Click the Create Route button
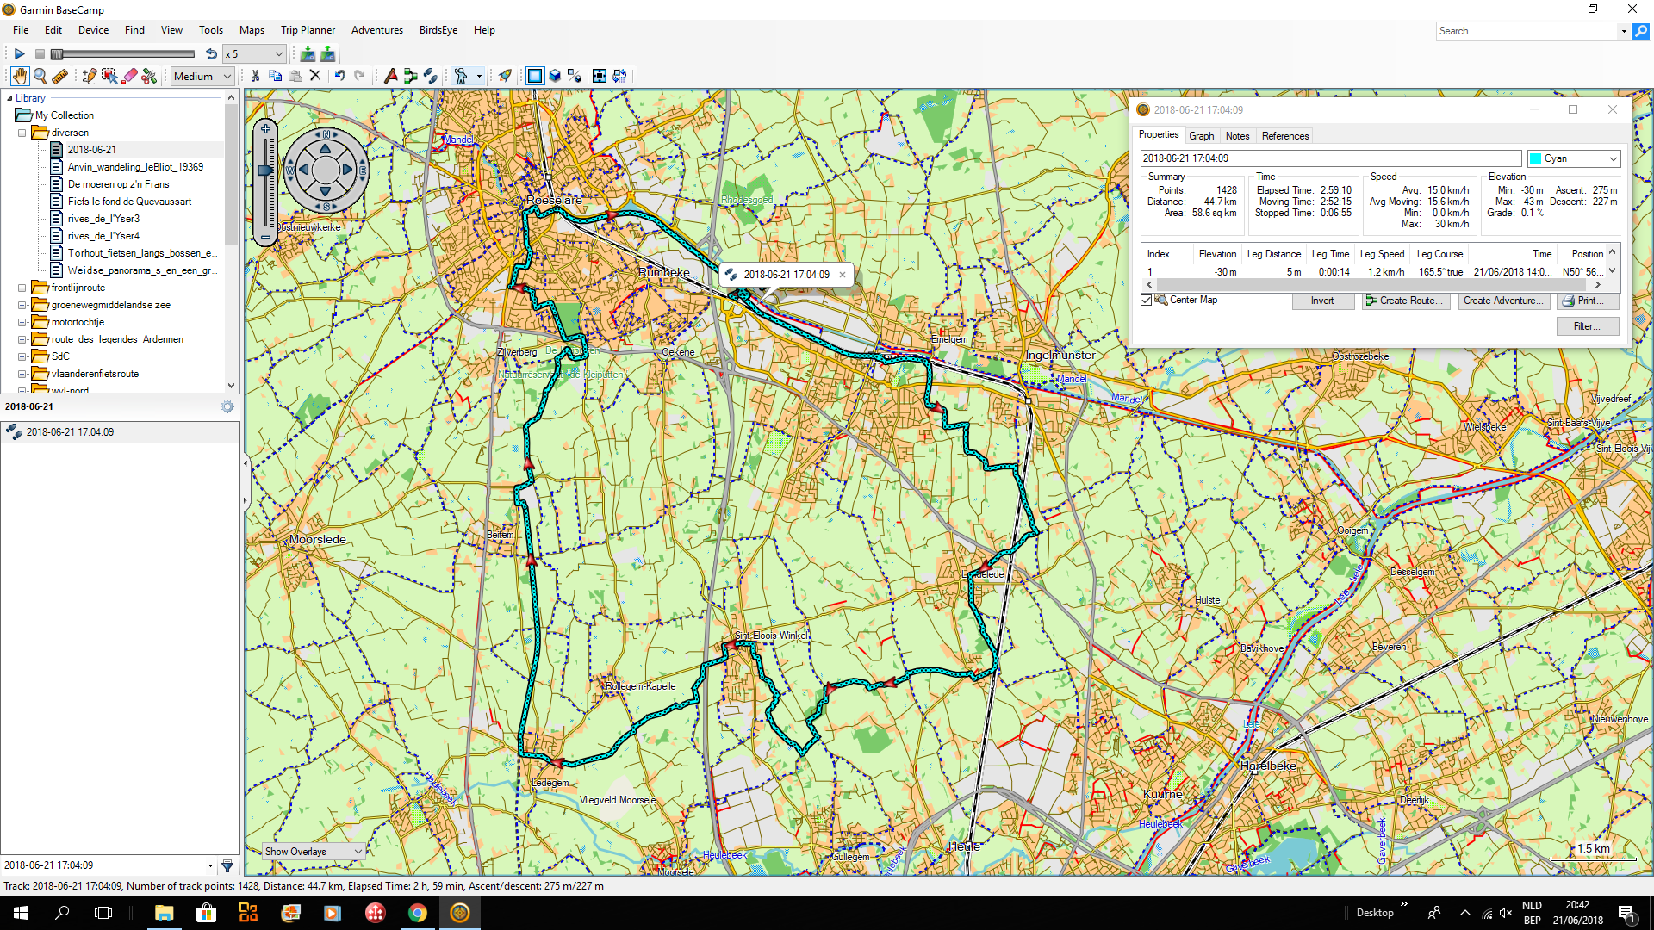Image resolution: width=1654 pixels, height=930 pixels. pos(1403,301)
